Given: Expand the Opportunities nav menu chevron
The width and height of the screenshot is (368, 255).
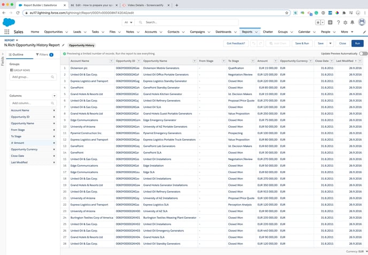Looking at the screenshot, I should click(67, 32).
